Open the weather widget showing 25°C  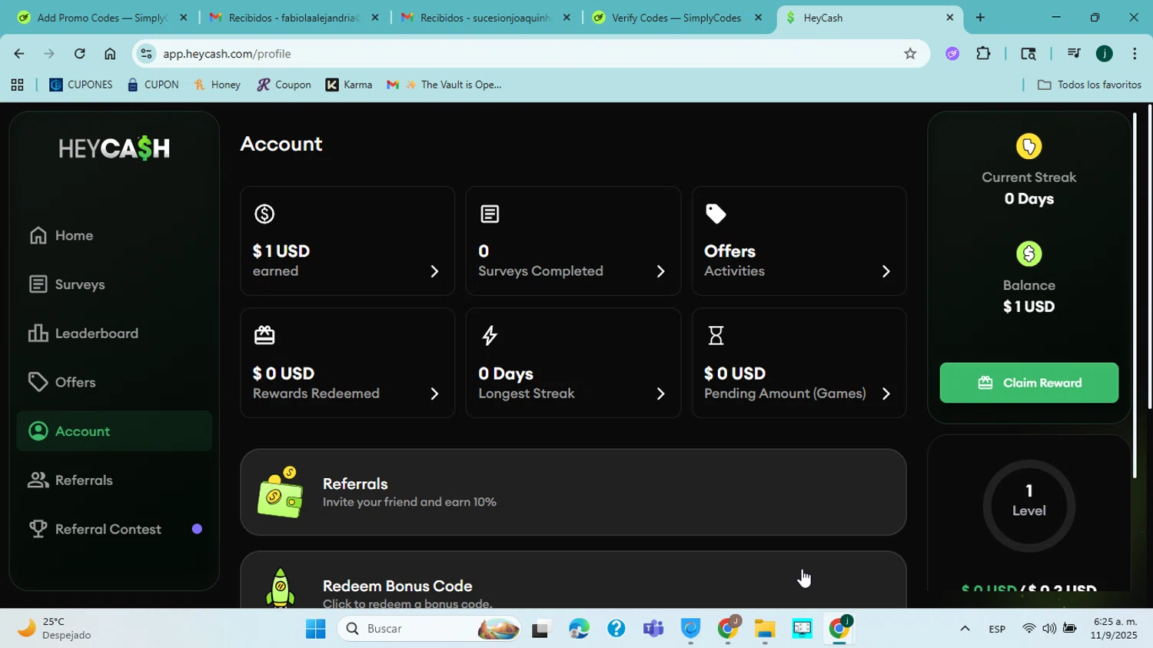(54, 629)
